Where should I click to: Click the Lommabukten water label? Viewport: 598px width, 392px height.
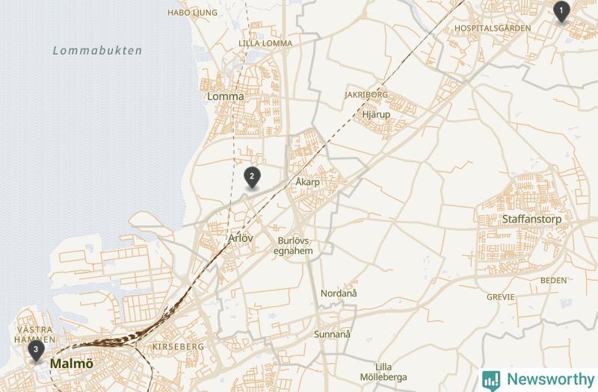coord(97,50)
